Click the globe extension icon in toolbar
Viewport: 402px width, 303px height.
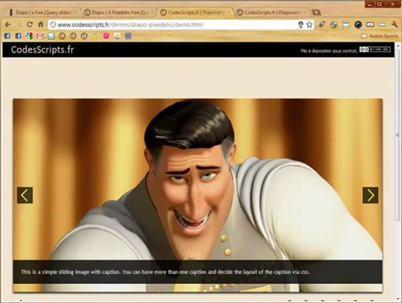click(x=333, y=24)
